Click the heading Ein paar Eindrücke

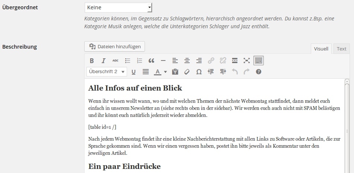pyautogui.click(x=124, y=166)
